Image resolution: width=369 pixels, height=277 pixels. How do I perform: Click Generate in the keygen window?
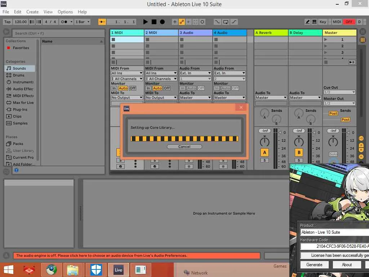click(314, 265)
